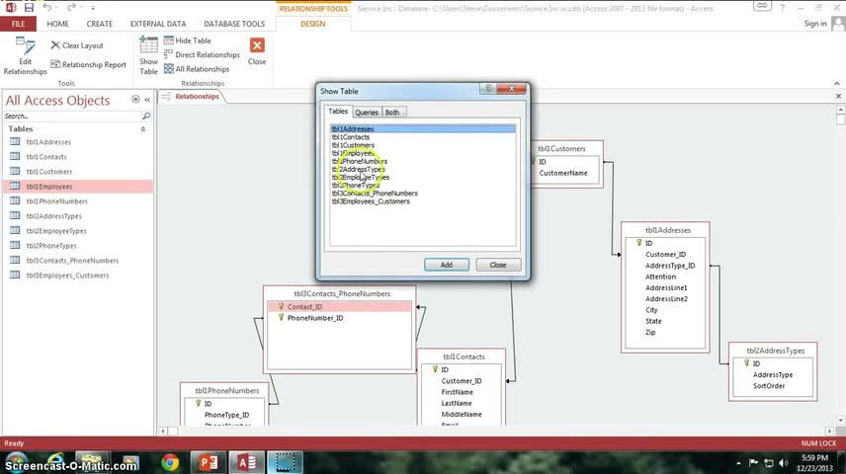Click Clear Layout in ribbon

(77, 45)
